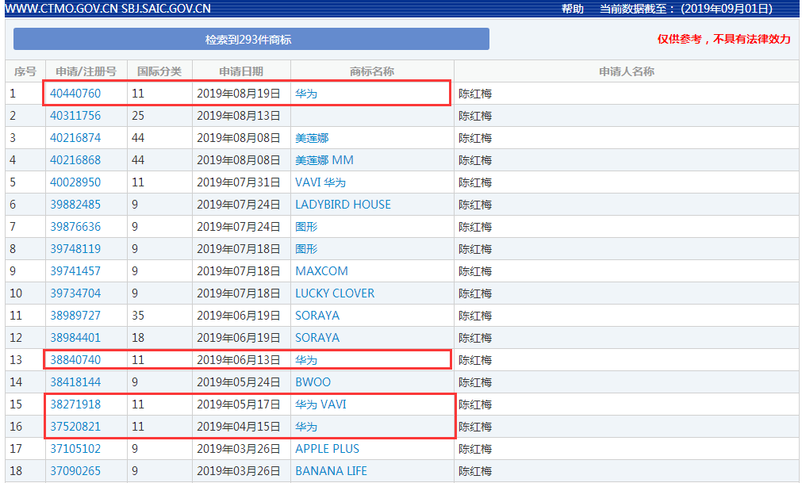Image resolution: width=802 pixels, height=483 pixels.
Task: Open the VAVI 华为 trademark link
Action: pyautogui.click(x=320, y=182)
